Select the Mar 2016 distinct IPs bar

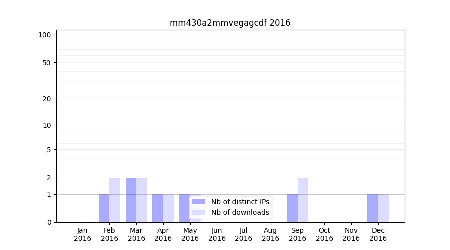coord(131,200)
